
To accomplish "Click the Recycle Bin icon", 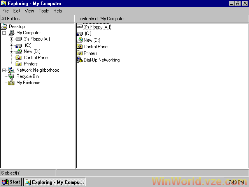I will click(x=11, y=76).
